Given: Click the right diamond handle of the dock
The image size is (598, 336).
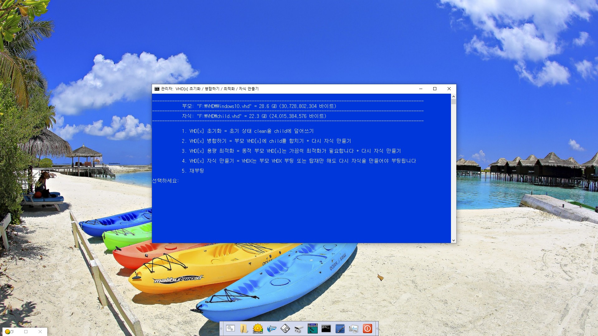Looking at the screenshot, I should tap(377, 329).
